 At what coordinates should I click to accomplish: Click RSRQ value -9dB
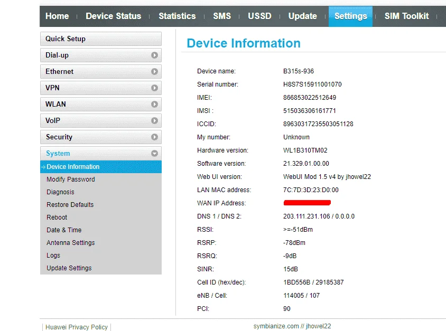[x=290, y=256]
